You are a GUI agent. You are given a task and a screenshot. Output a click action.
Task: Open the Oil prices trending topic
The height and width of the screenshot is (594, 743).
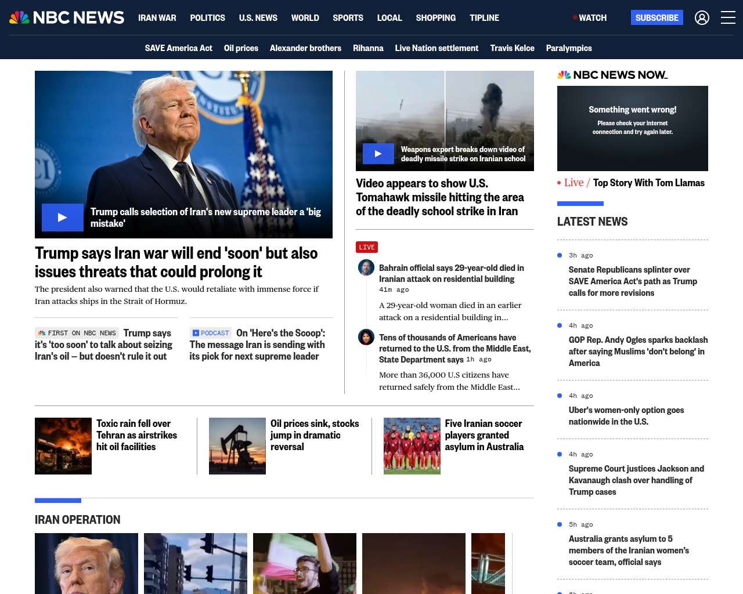click(241, 48)
